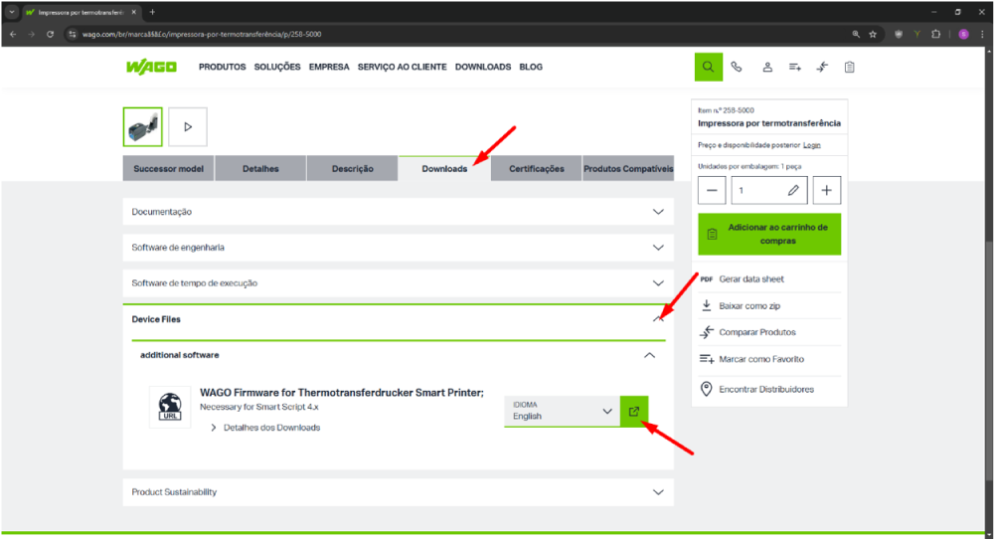Increase quantity with the plus button
The image size is (994, 541).
827,189
